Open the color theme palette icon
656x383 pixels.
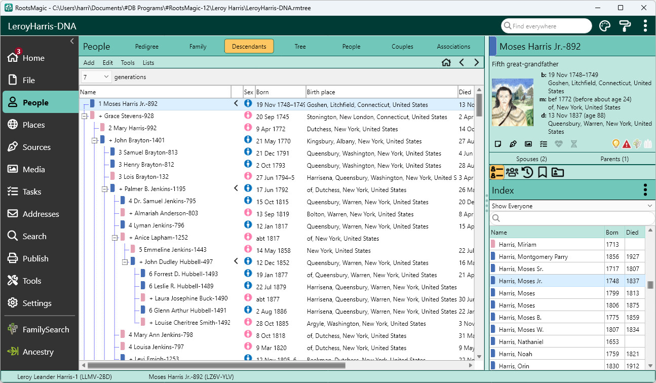pos(605,26)
